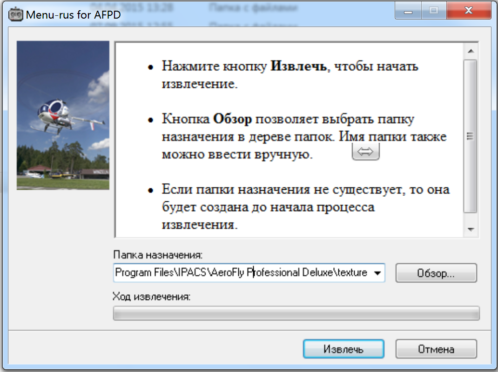Click the Отмена button

[436, 349]
